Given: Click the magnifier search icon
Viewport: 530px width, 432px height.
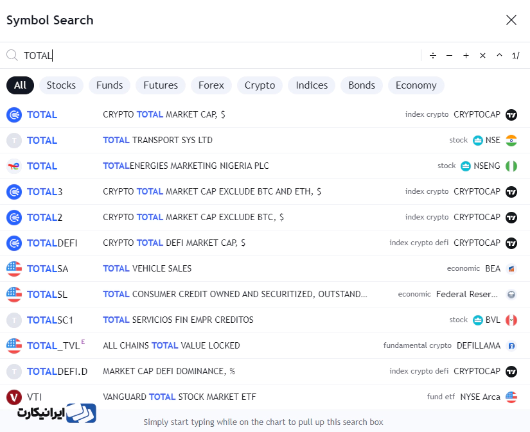Looking at the screenshot, I should [12, 55].
